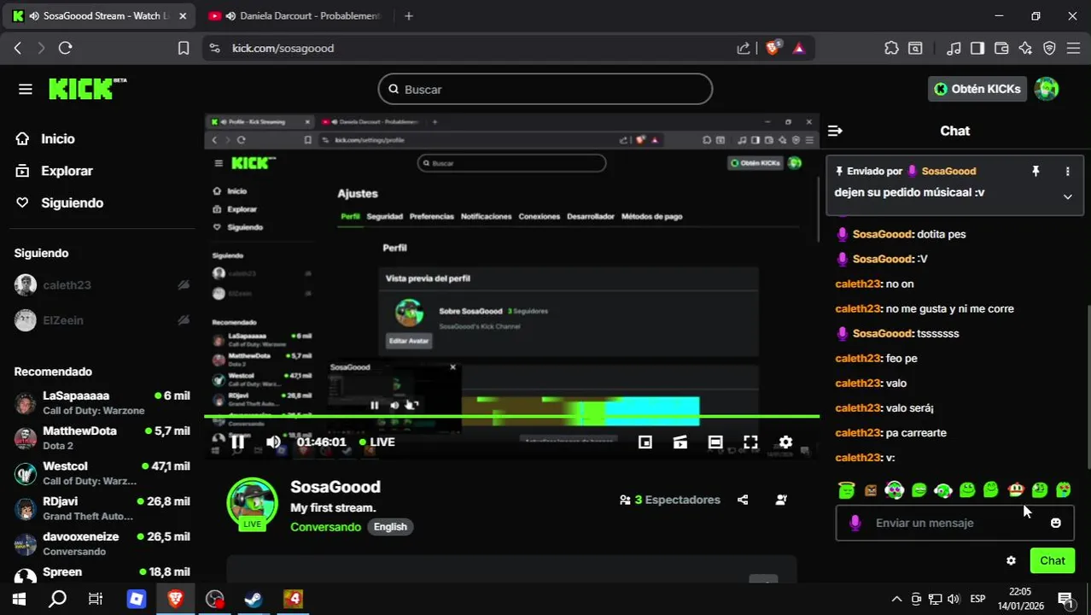This screenshot has height=615, width=1091.
Task: Toggle the browser sidebar panel
Action: pos(977,49)
